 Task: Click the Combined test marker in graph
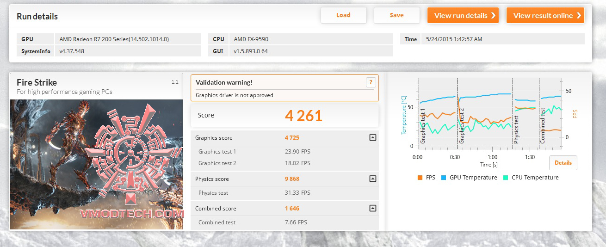pos(543,125)
